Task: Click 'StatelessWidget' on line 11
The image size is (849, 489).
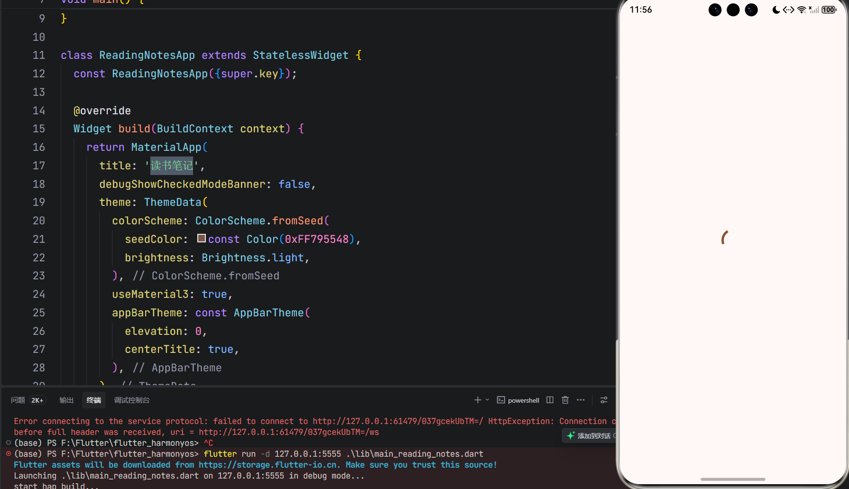Action: pyautogui.click(x=301, y=55)
